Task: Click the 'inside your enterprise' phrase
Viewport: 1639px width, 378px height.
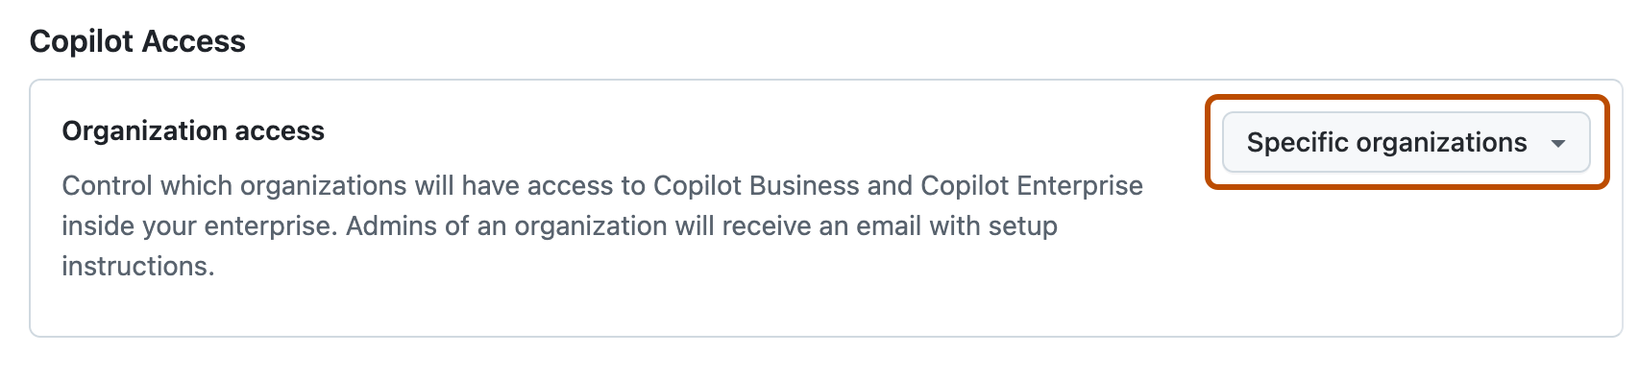Action: [x=200, y=225]
